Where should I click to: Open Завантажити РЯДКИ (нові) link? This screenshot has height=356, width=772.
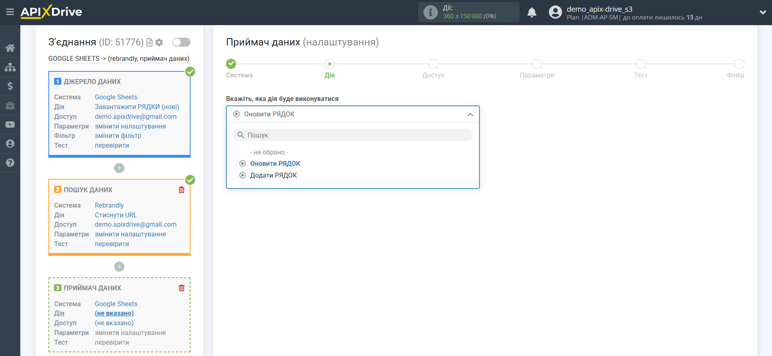pyautogui.click(x=137, y=107)
